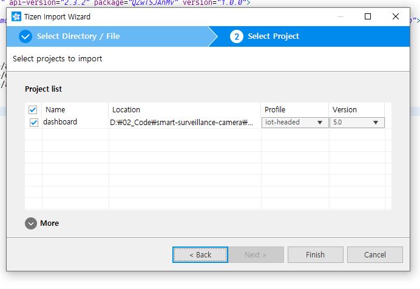Screen dimensions: 420x289
Task: Expand the More section
Action: (x=31, y=223)
